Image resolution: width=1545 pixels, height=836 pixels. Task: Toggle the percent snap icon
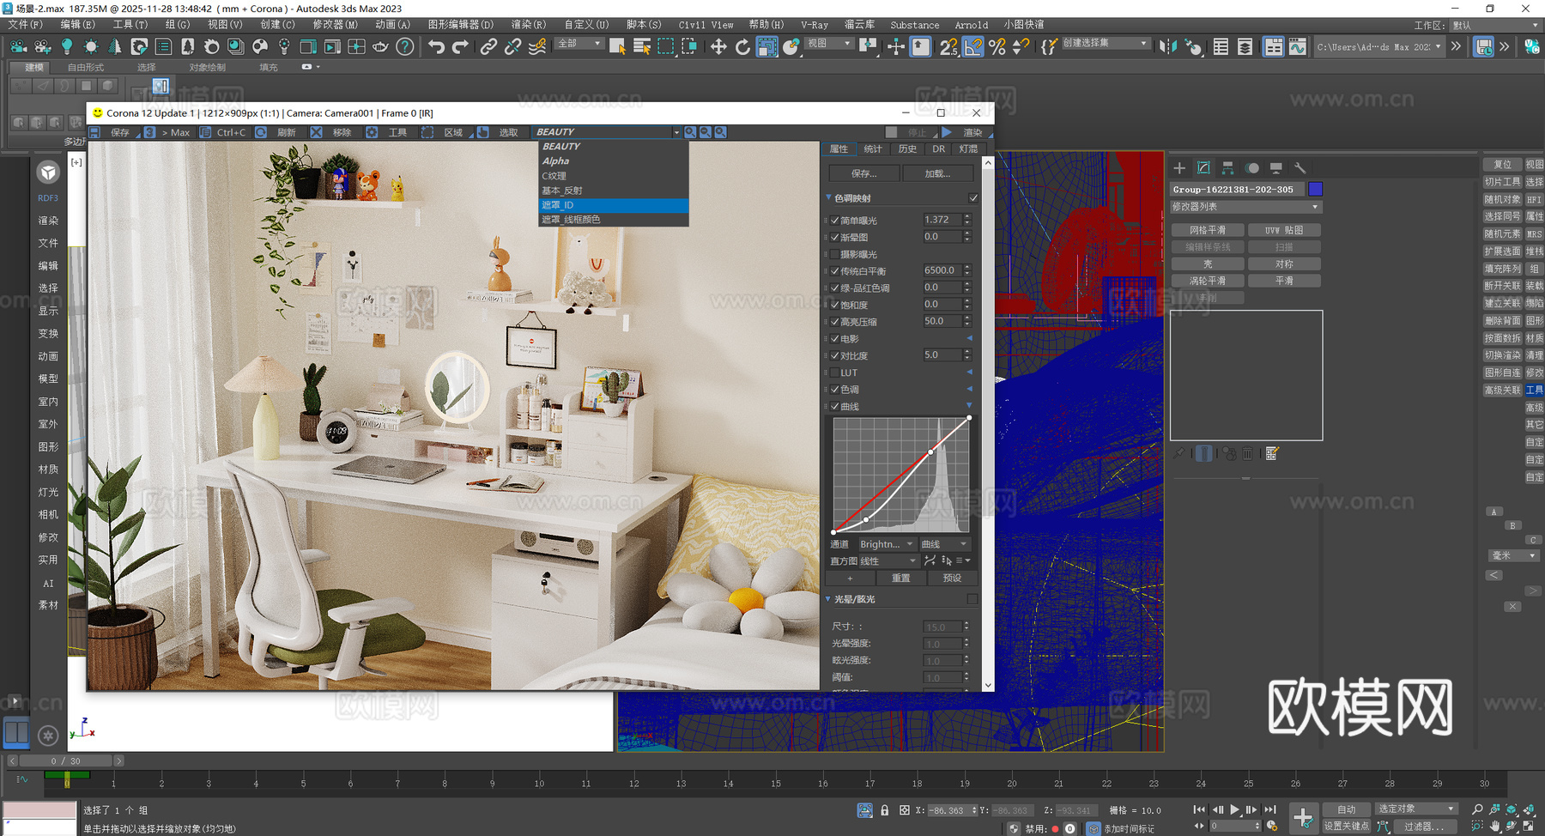(997, 46)
